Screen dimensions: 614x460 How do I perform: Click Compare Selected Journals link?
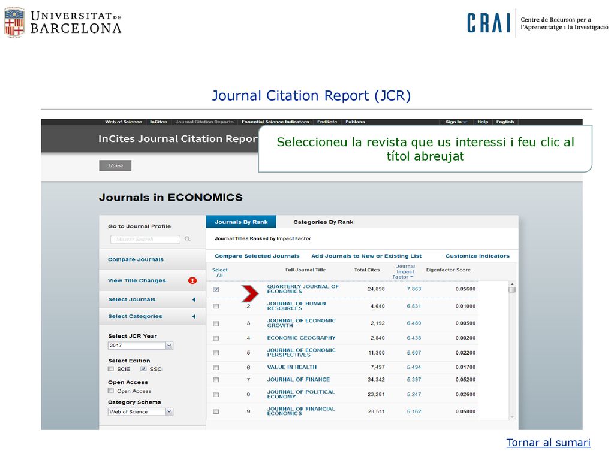[257, 256]
